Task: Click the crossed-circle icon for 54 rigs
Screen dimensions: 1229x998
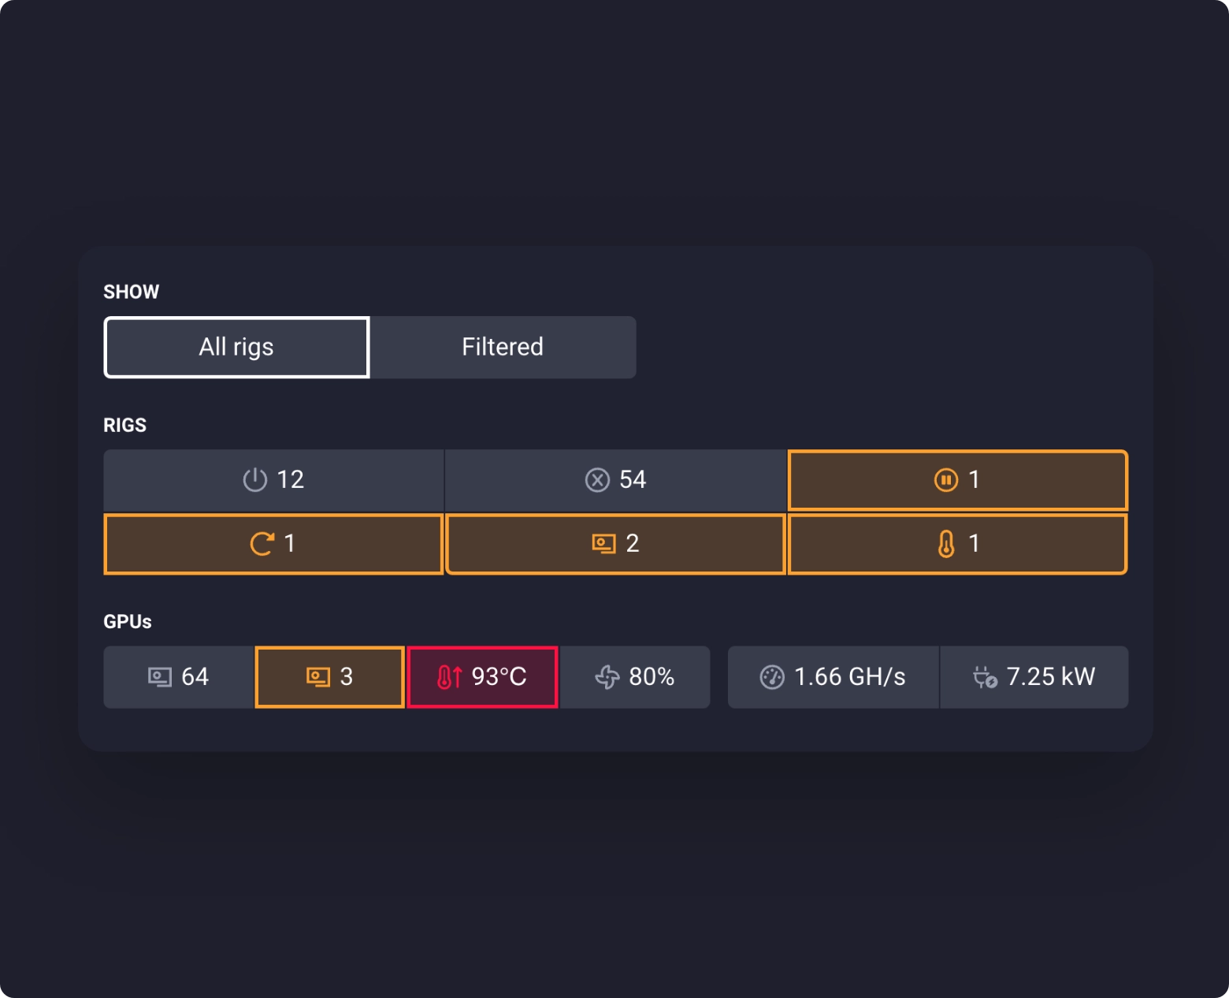Action: [x=597, y=479]
